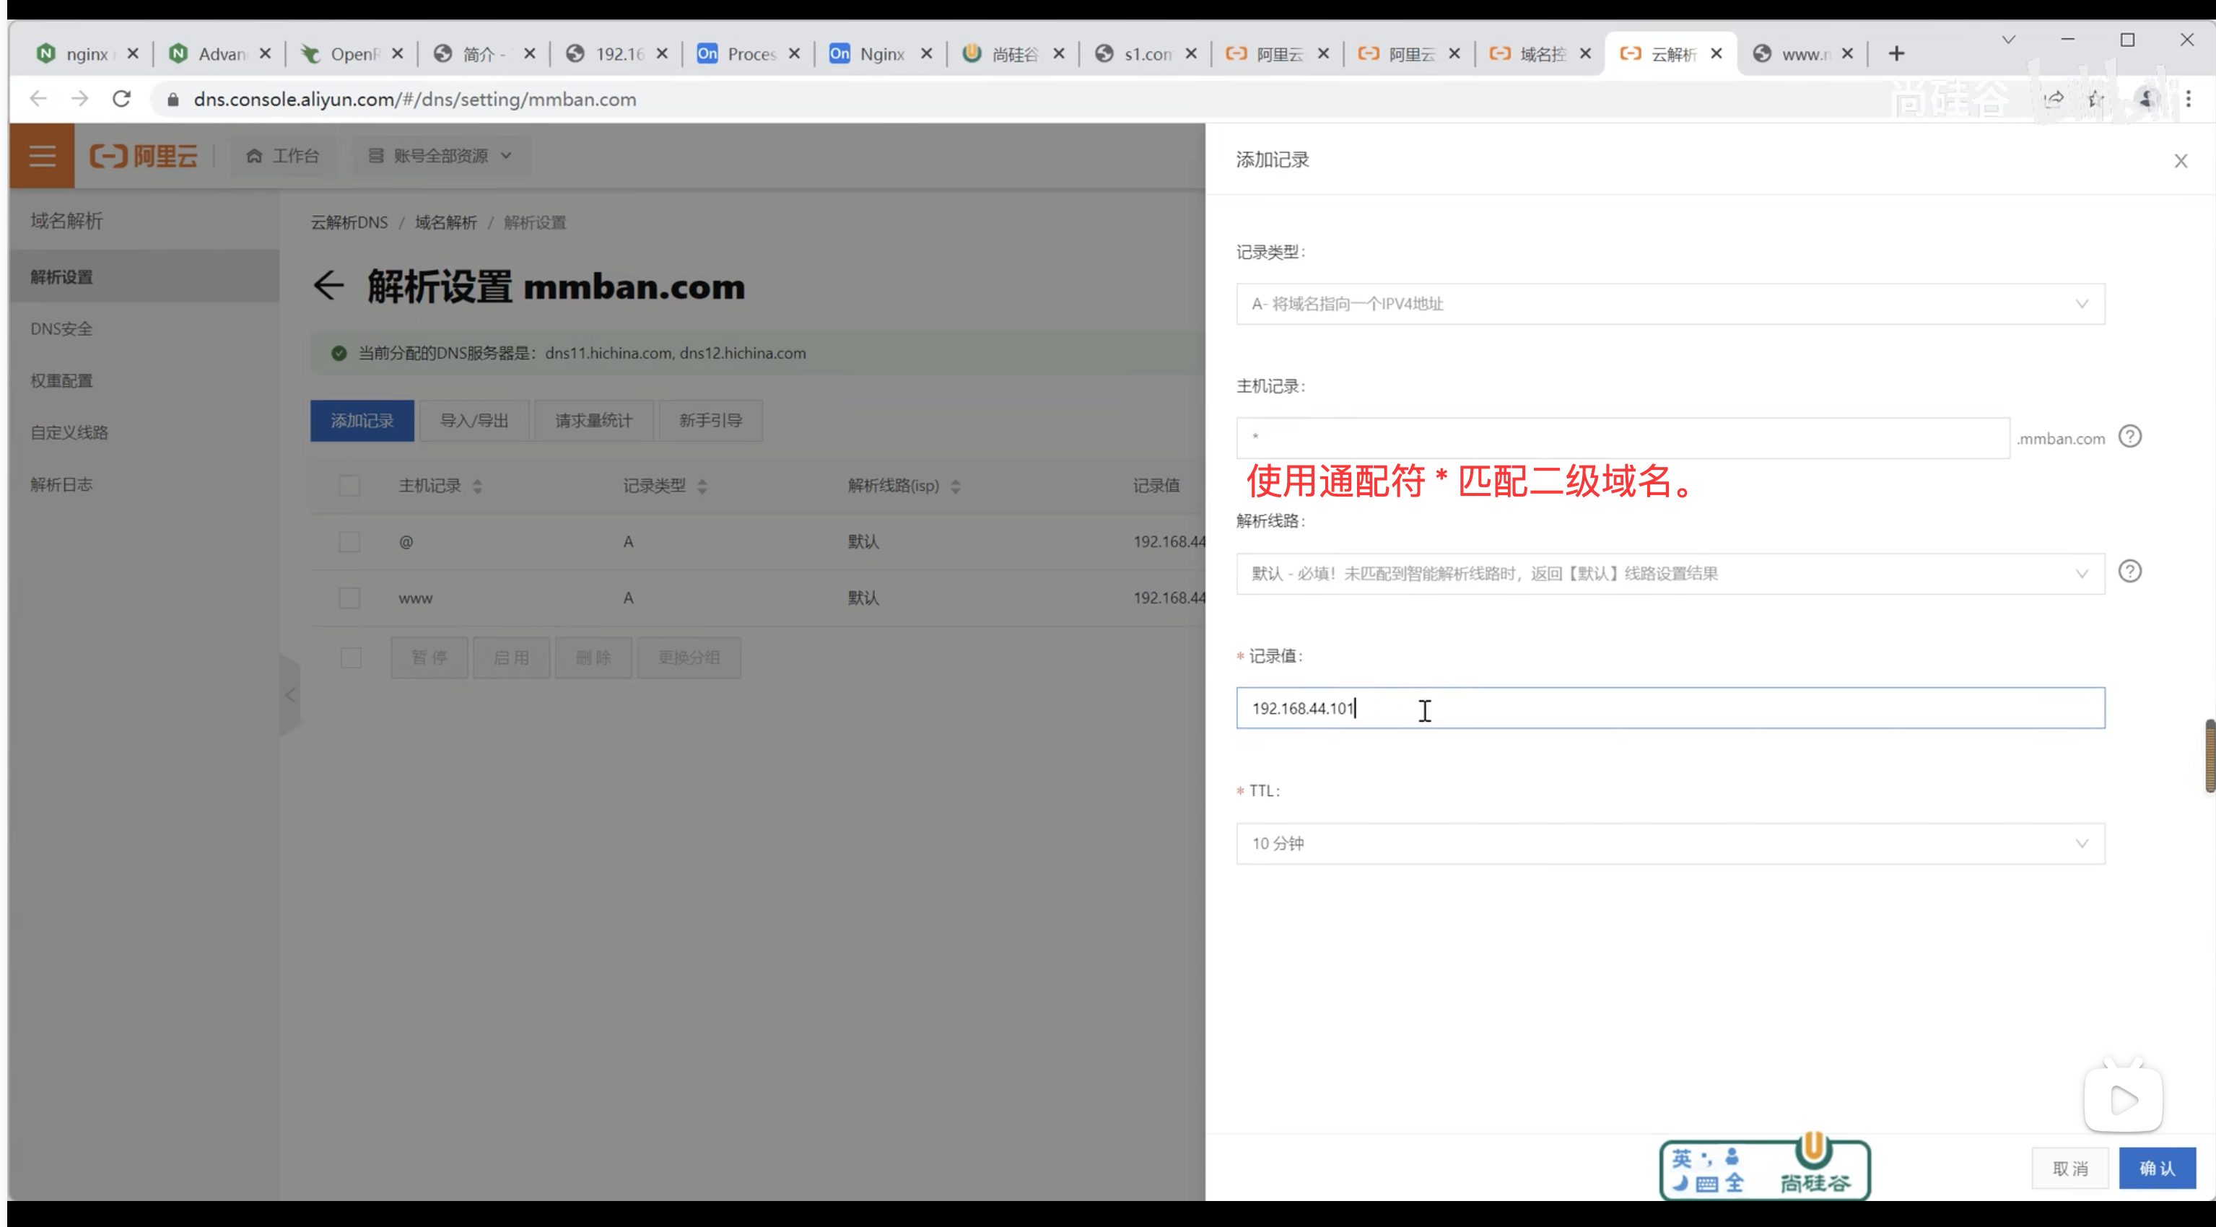Click the 确认 button
The height and width of the screenshot is (1227, 2216).
coord(2156,1168)
